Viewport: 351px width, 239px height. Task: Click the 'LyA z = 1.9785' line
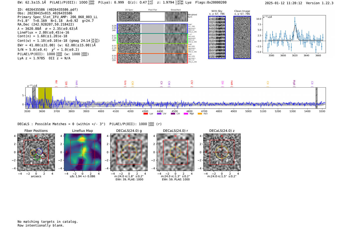44,58
